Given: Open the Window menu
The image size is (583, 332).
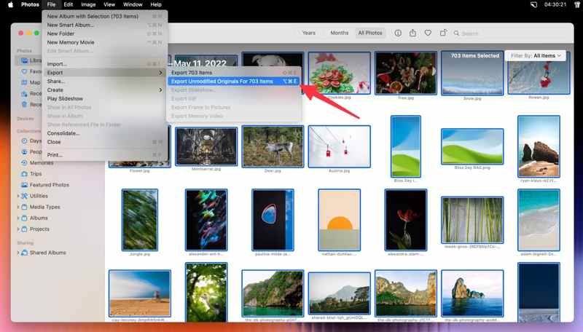Looking at the screenshot, I should (x=133, y=4).
